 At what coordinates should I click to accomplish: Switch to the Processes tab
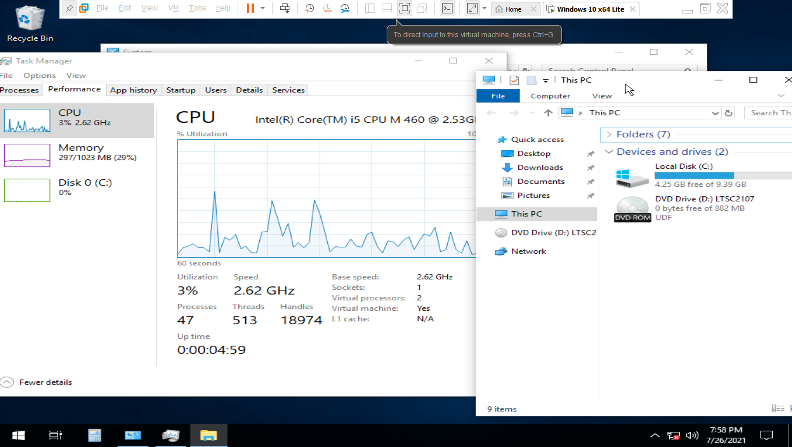19,90
